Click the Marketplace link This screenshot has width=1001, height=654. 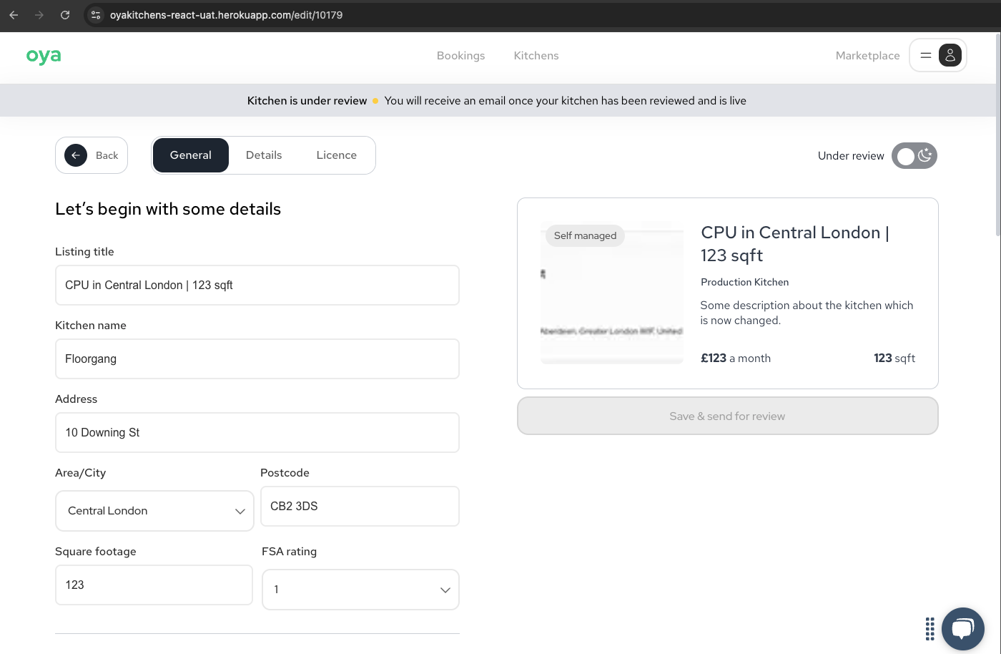click(x=867, y=56)
